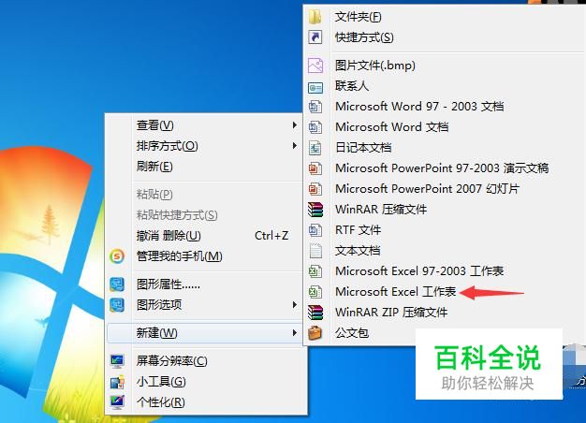Click the PowerPoint 2007 幻灯片 icon

[315, 189]
